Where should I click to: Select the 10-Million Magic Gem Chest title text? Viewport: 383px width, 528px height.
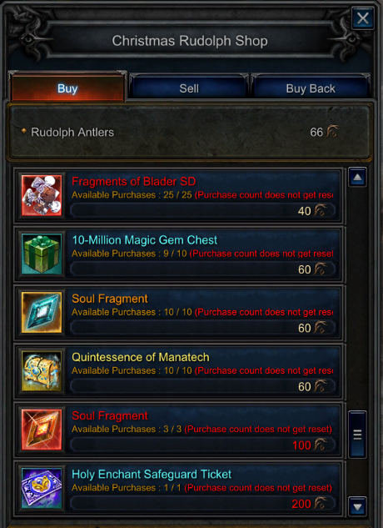(x=145, y=240)
